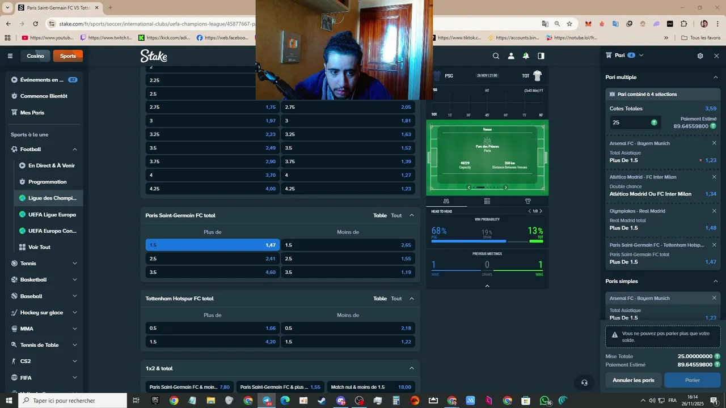Open Commence Bientôt sidebar item
The image size is (726, 408).
click(x=44, y=96)
